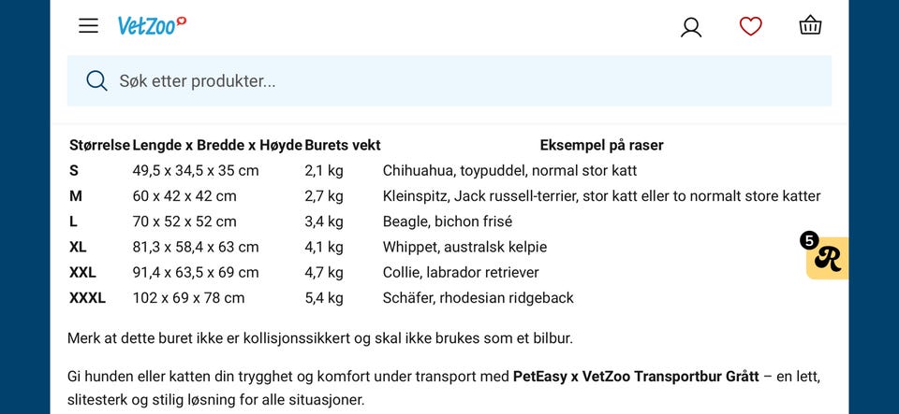The image size is (899, 414).
Task: Click the 'Burets vekt' column header
Action: tap(343, 145)
